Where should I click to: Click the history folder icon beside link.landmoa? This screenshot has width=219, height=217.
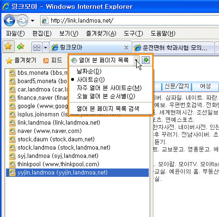(12, 123)
